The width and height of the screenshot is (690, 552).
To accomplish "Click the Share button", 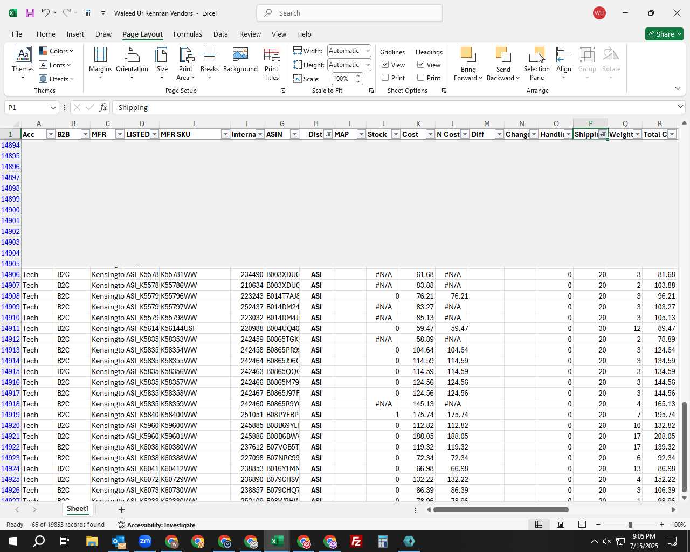I will 664,34.
